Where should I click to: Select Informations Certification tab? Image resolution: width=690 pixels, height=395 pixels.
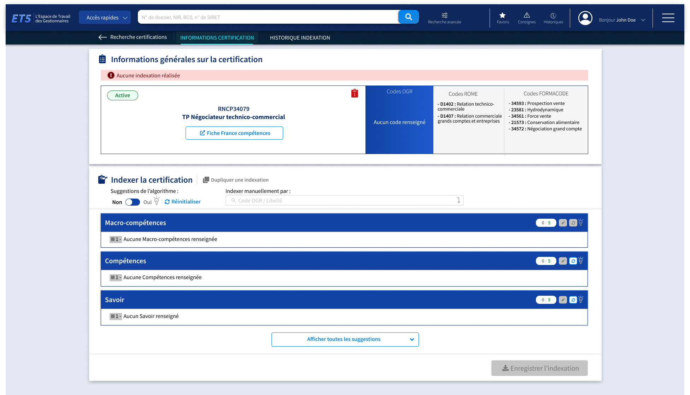coord(217,38)
